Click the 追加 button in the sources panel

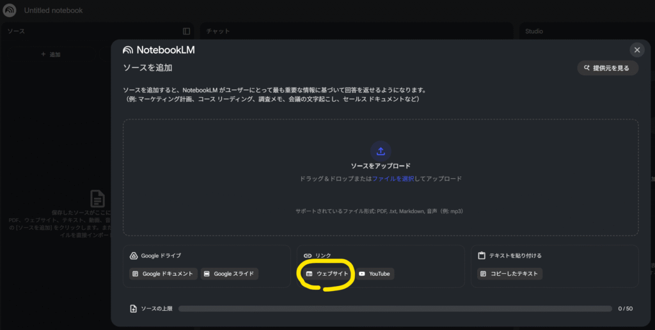coord(51,55)
